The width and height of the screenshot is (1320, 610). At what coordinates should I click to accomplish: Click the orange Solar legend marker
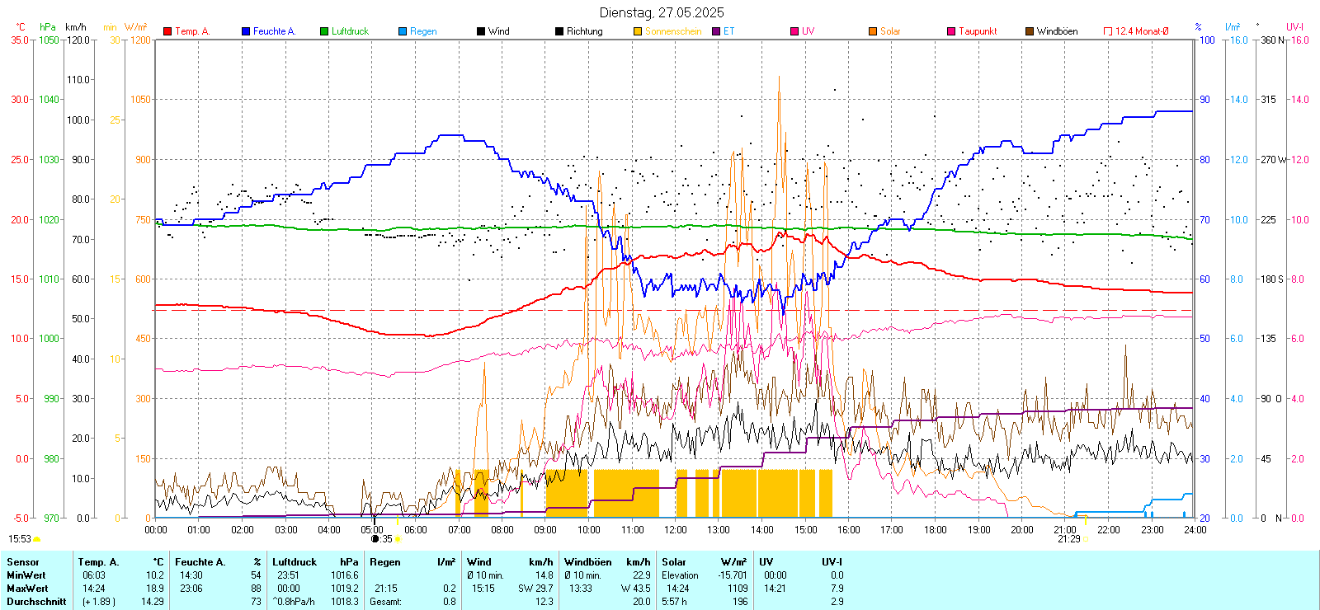click(x=873, y=31)
